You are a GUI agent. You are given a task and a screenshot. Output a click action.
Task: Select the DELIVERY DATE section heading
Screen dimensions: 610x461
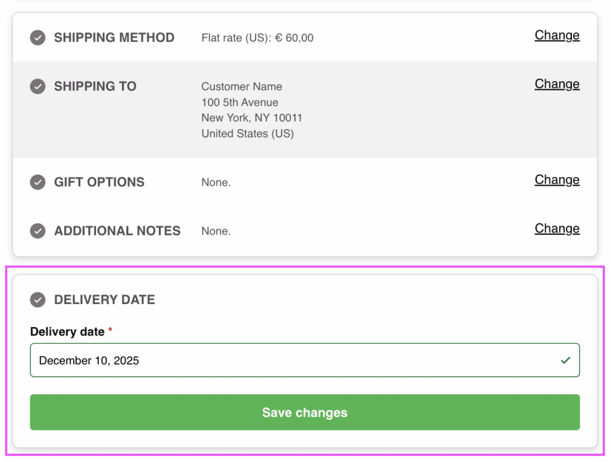coord(105,300)
